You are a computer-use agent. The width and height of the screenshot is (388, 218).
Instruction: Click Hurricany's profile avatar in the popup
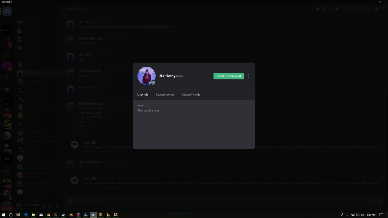147,76
